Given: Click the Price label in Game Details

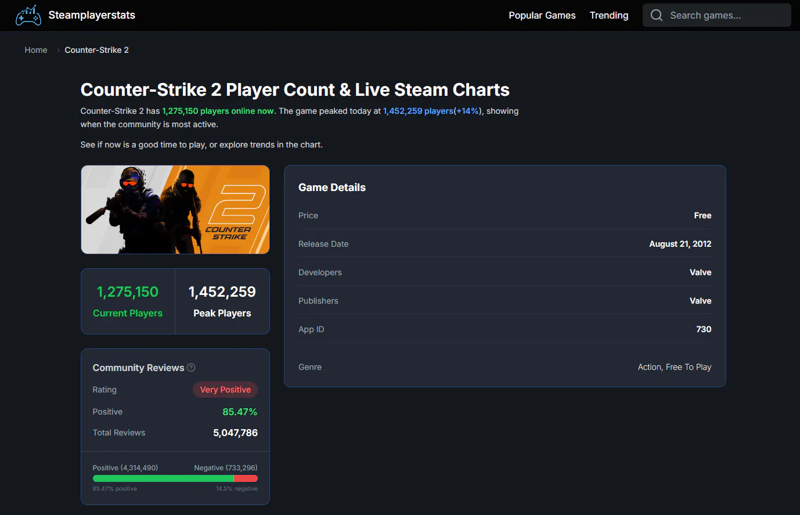Looking at the screenshot, I should click(x=308, y=215).
